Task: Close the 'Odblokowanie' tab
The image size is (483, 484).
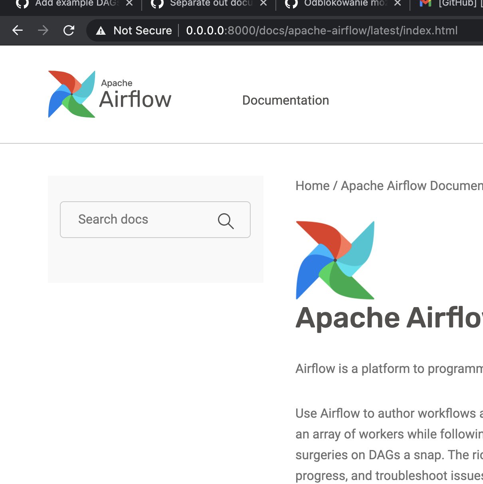Action: pos(398,3)
